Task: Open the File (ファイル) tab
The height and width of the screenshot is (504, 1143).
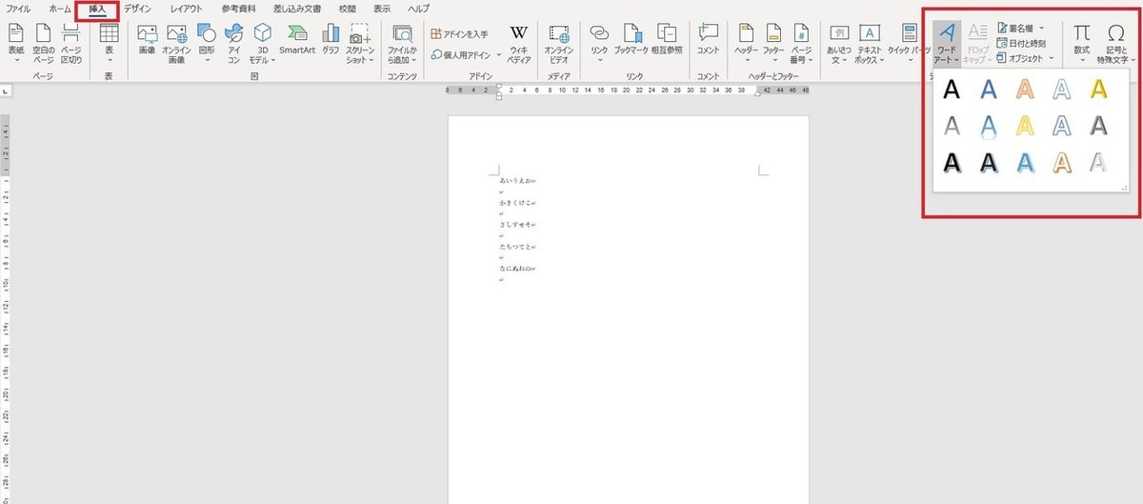Action: (x=19, y=9)
